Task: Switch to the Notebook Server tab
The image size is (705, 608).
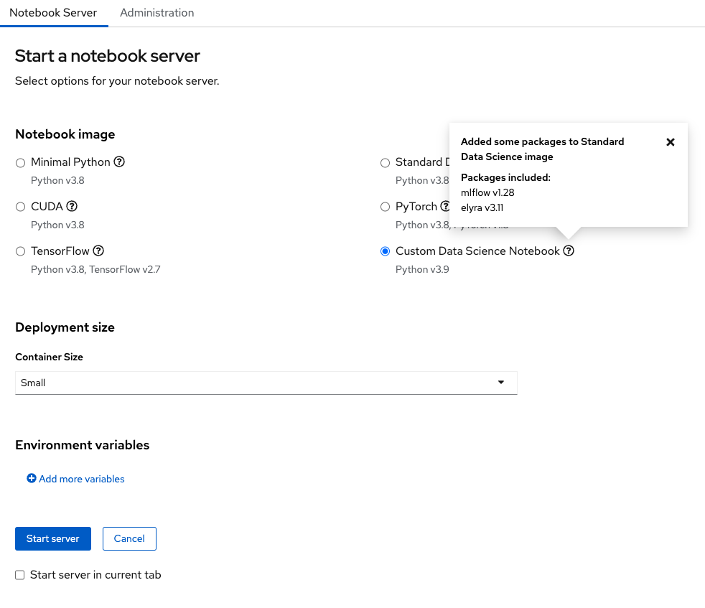Action: point(54,13)
